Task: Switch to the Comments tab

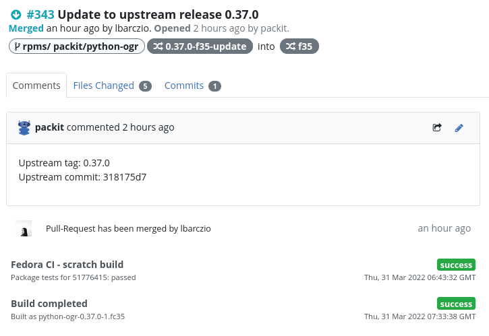Action: coord(36,86)
